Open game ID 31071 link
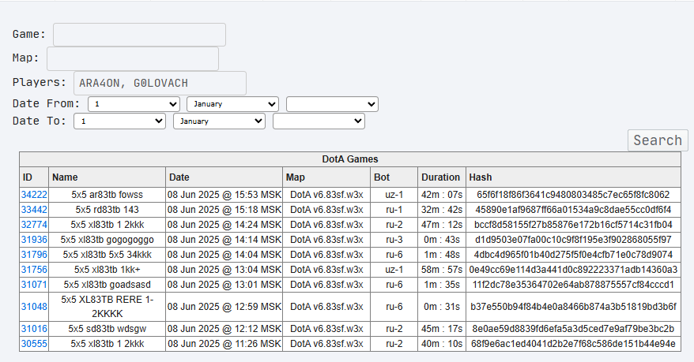The image size is (694, 362). tap(34, 285)
